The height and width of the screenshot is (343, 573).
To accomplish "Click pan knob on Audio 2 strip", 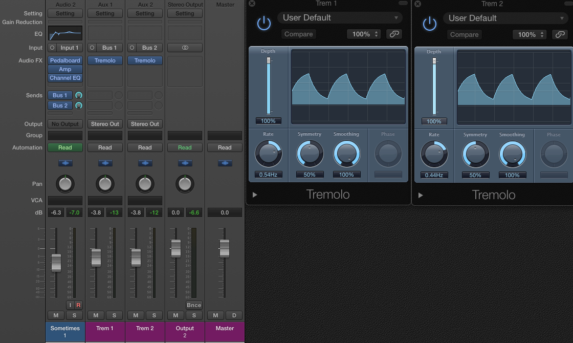I will tap(65, 184).
